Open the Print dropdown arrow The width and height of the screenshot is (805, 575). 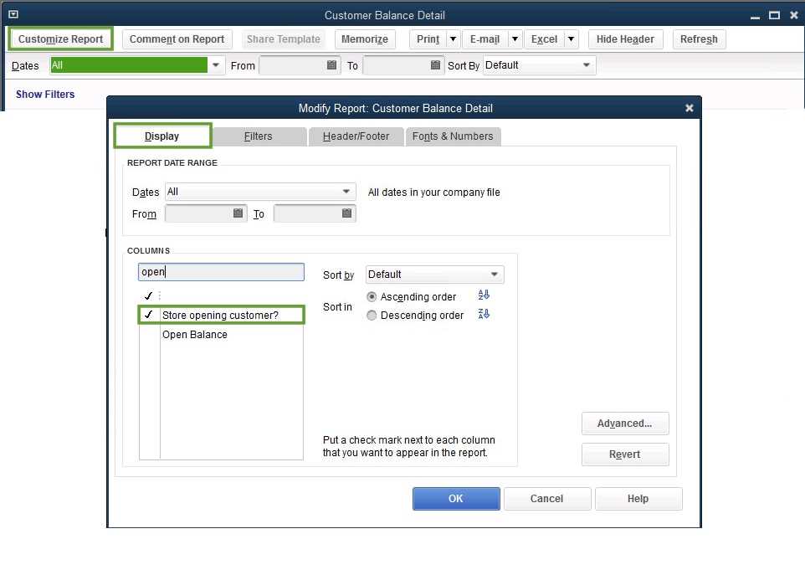pyautogui.click(x=453, y=39)
